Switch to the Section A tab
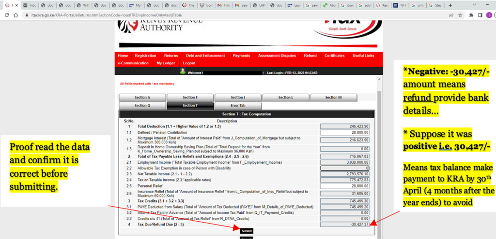 pyautogui.click(x=142, y=98)
